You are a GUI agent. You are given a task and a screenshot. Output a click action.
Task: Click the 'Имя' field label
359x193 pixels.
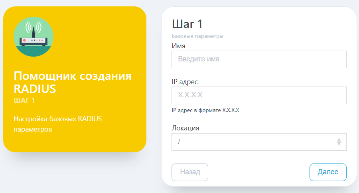(178, 46)
